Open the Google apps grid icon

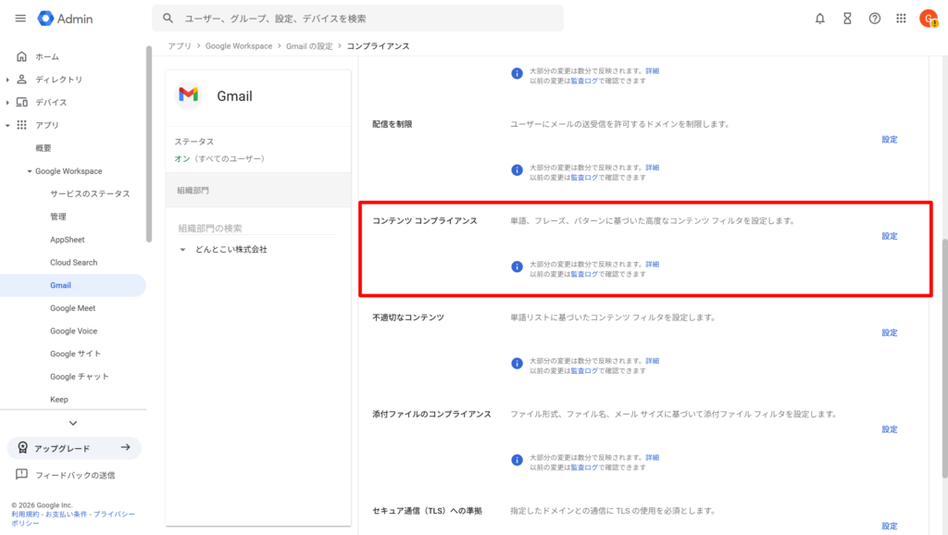(901, 19)
